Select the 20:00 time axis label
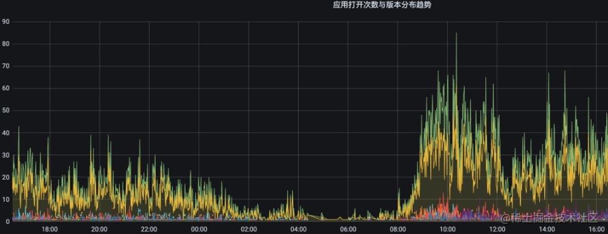 99,229
